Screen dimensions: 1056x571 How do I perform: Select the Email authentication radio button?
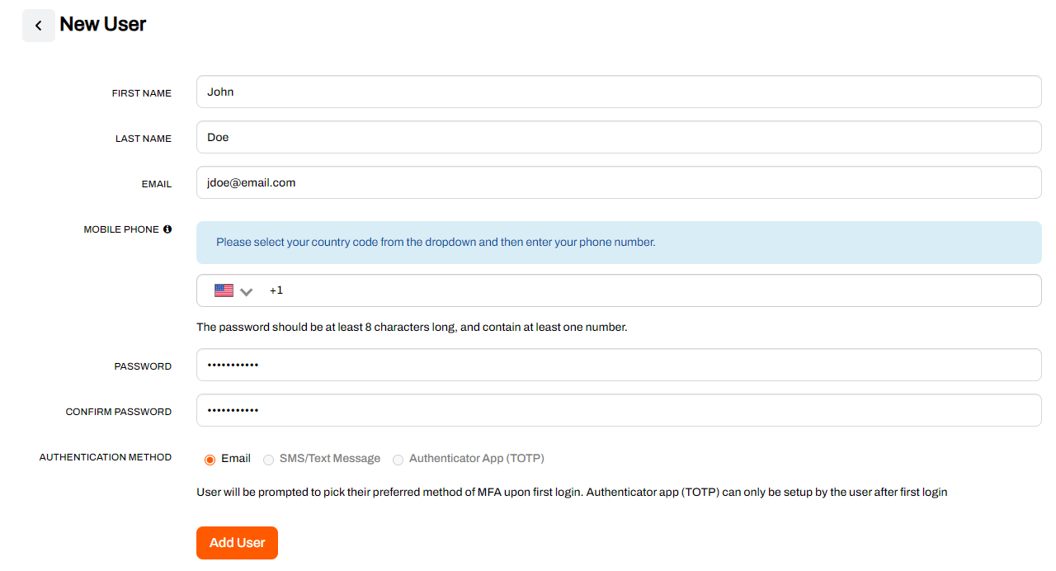coord(210,460)
